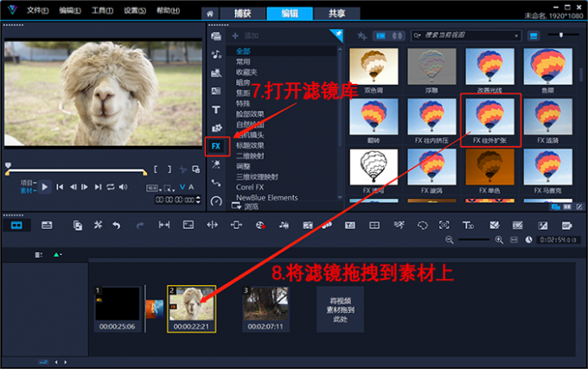This screenshot has width=588, height=369.
Task: Open the FX filter library
Action: coord(216,146)
